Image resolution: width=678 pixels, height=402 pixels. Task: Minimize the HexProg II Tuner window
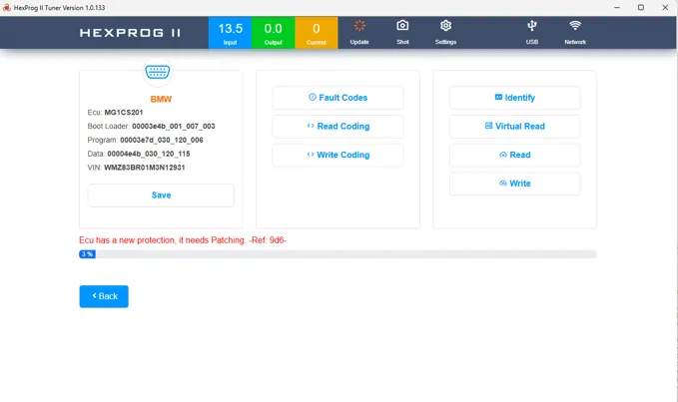(x=617, y=7)
